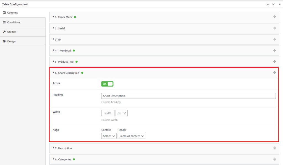Open the Header 'Same as content' dropdown
Screen dimensions: 283x165
point(131,136)
